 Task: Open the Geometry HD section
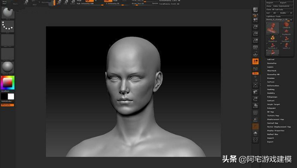pyautogui.click(x=273, y=75)
